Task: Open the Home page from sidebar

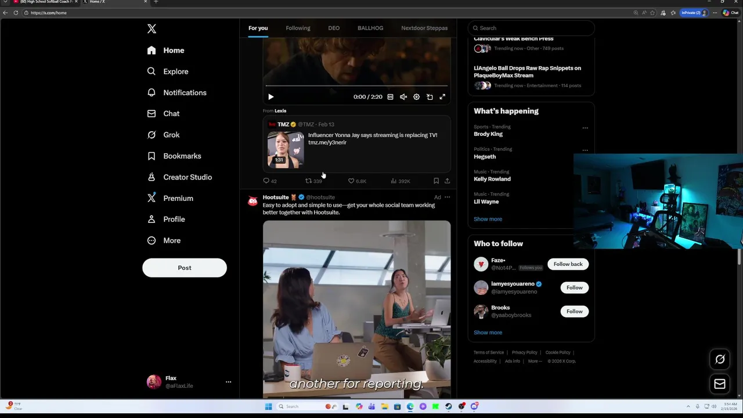Action: [166, 51]
